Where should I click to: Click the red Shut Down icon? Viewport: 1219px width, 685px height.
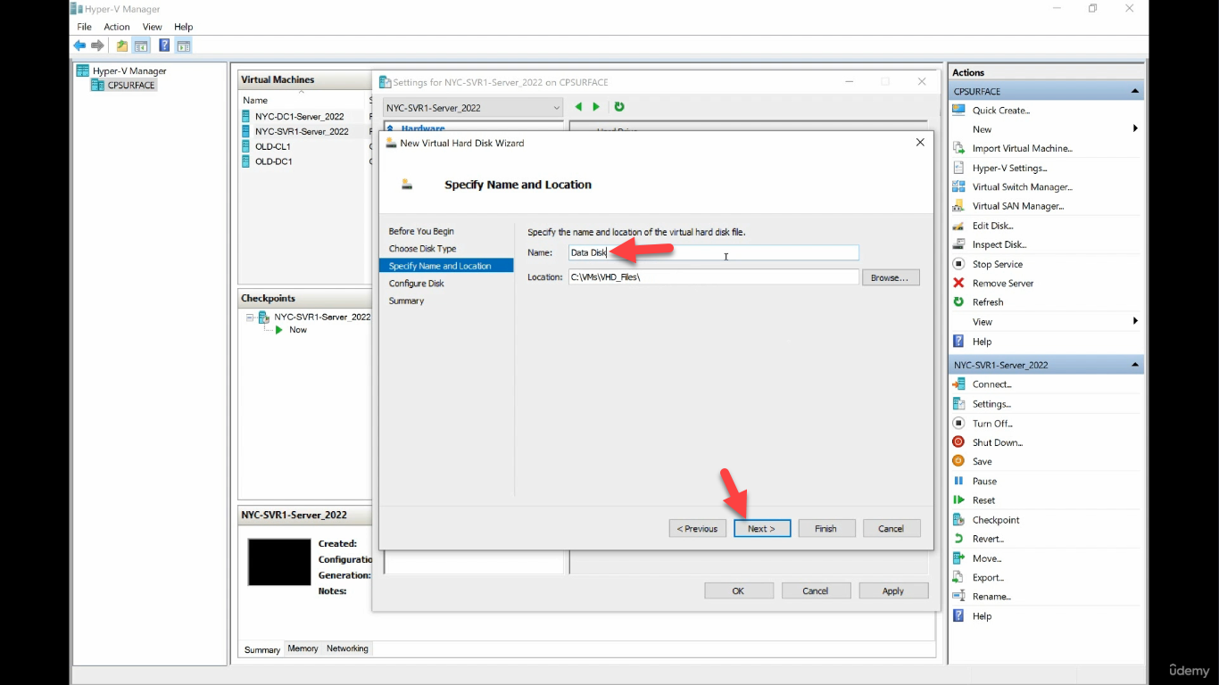click(x=958, y=442)
